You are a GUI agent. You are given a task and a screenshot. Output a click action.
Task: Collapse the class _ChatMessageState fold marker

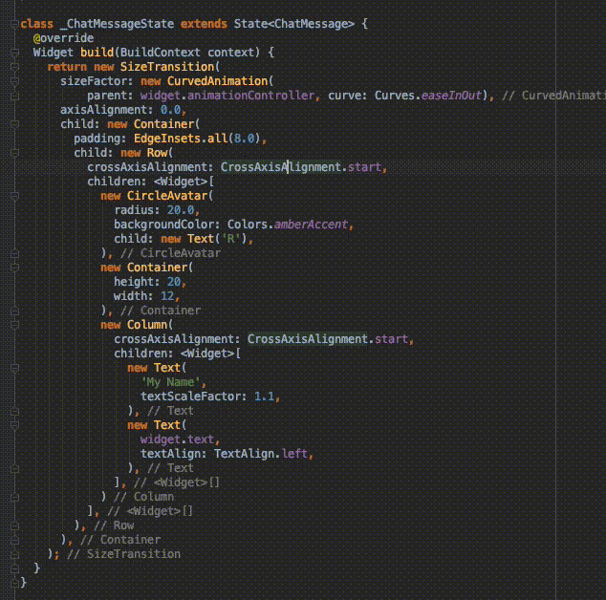click(14, 24)
